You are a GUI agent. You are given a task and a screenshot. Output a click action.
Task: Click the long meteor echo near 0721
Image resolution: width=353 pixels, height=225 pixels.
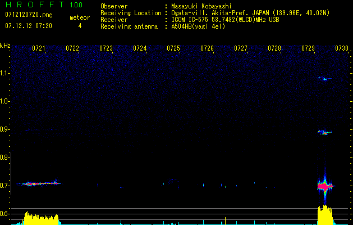pyautogui.click(x=39, y=183)
